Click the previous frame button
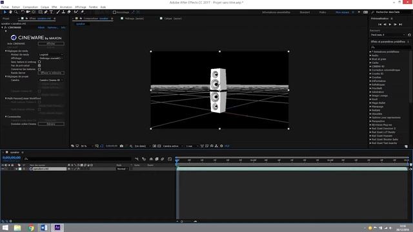Viewport: 413px width, 232px height. coord(385,24)
